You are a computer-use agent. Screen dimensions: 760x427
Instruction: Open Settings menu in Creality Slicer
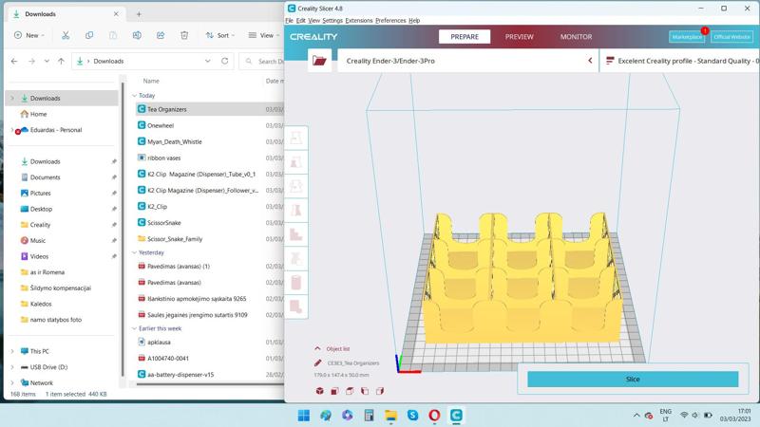pos(332,20)
